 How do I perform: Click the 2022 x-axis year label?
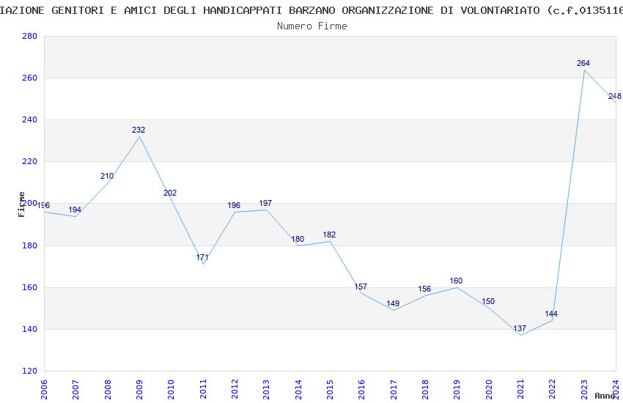553,390
